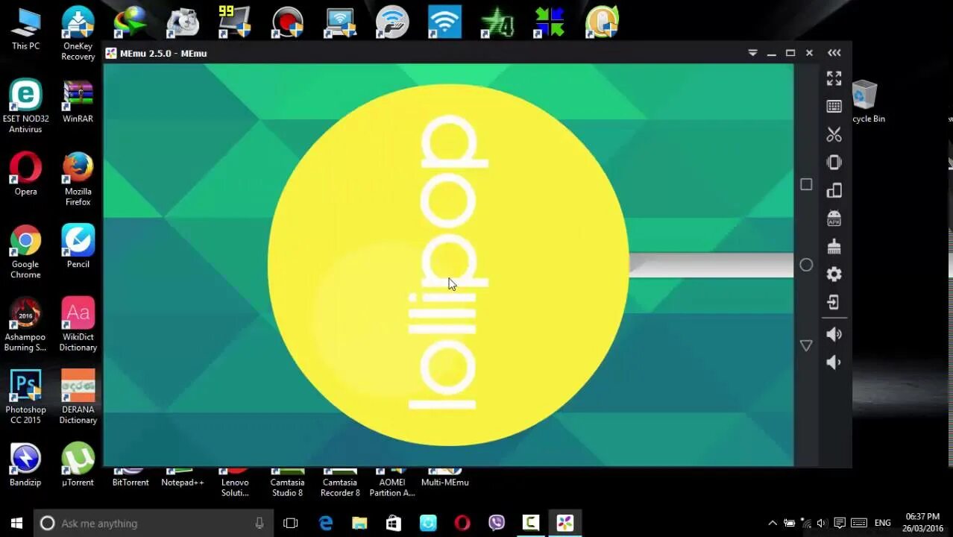Image resolution: width=953 pixels, height=537 pixels.
Task: Select Notepad++ desktop shortcut
Action: (183, 477)
